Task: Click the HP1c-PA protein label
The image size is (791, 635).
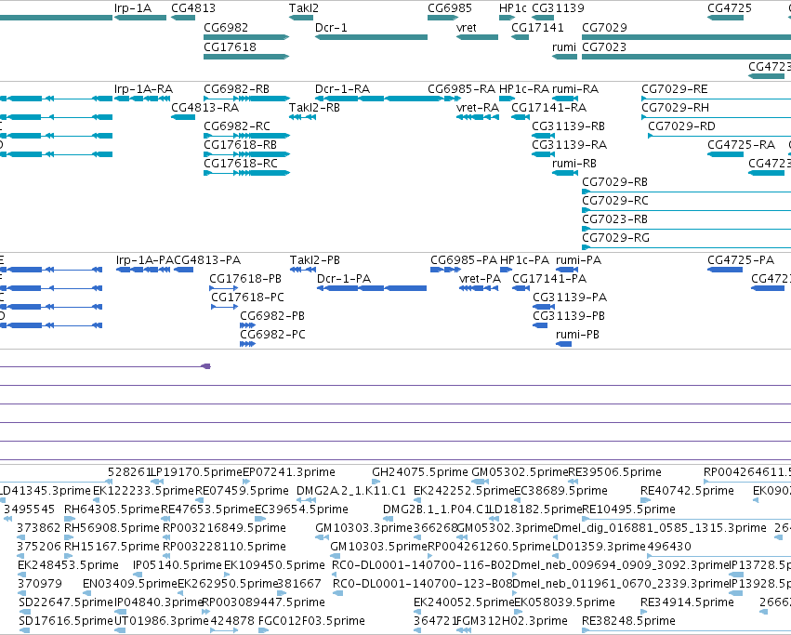Action: point(524,260)
